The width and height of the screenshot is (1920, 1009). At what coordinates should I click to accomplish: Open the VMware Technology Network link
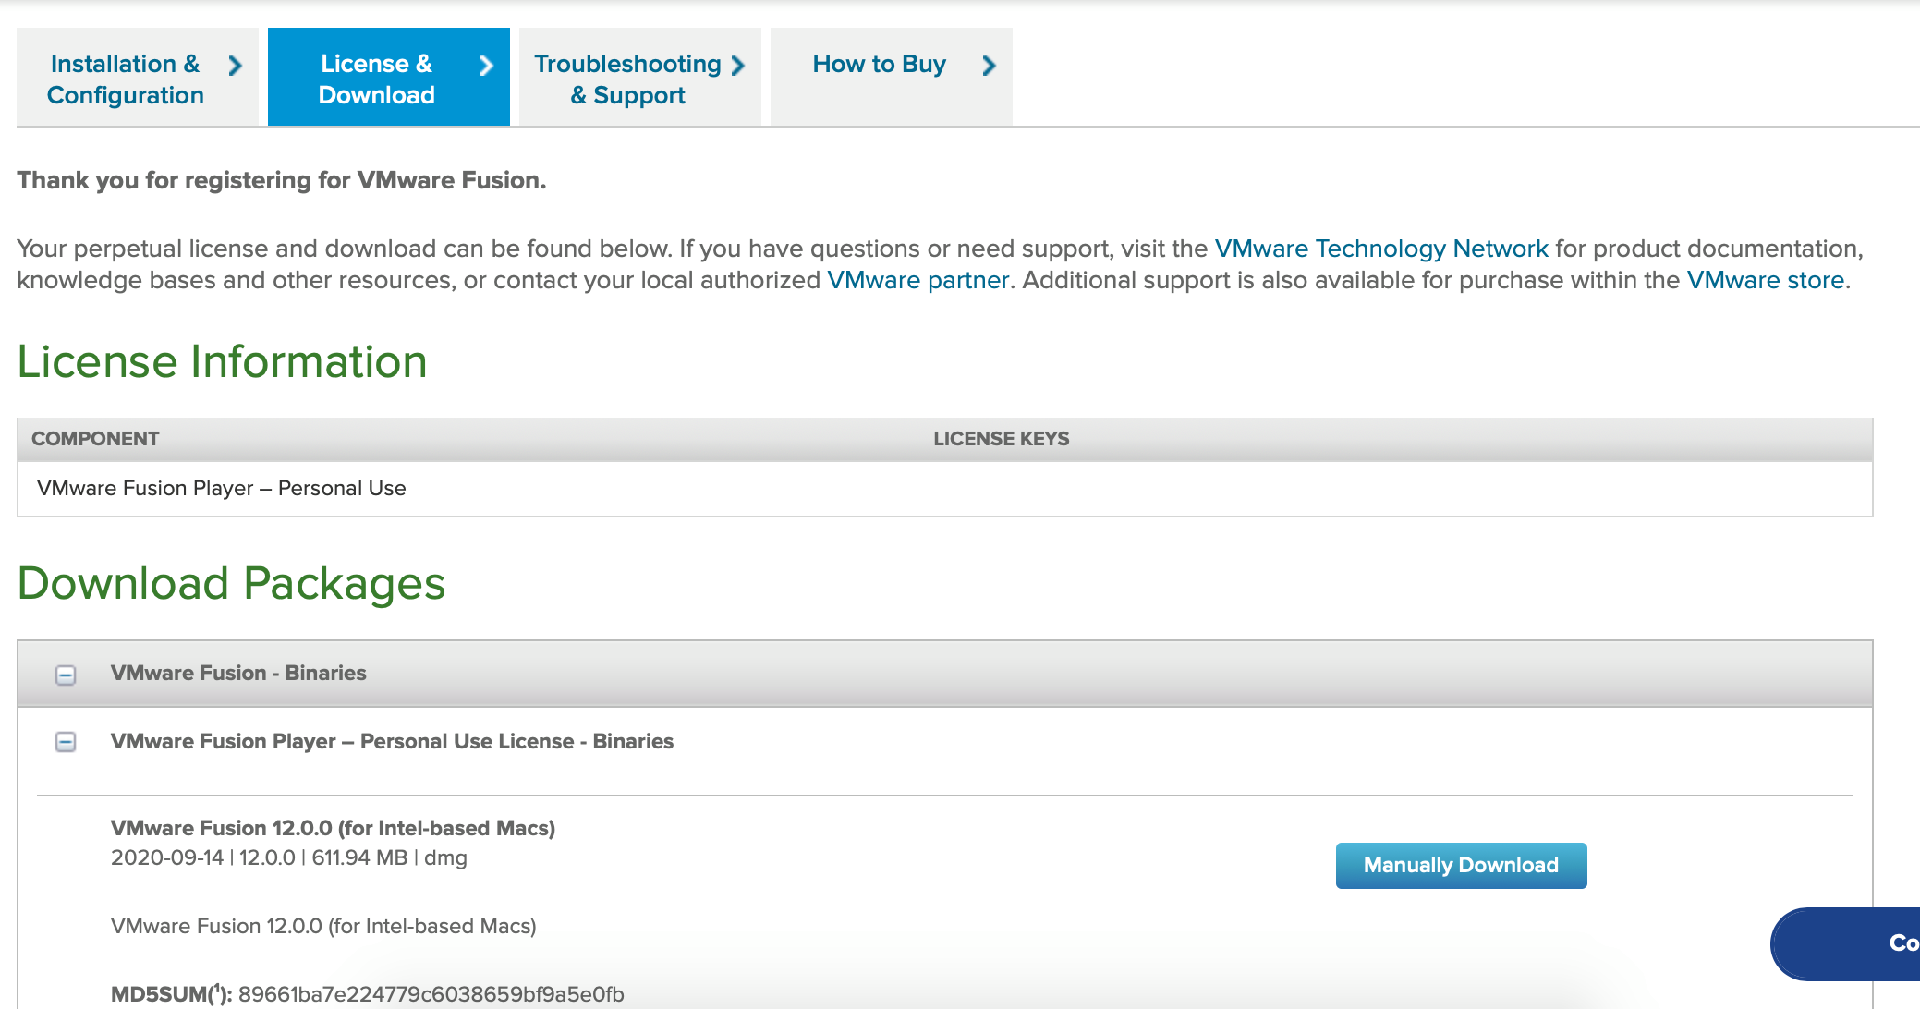[1380, 249]
